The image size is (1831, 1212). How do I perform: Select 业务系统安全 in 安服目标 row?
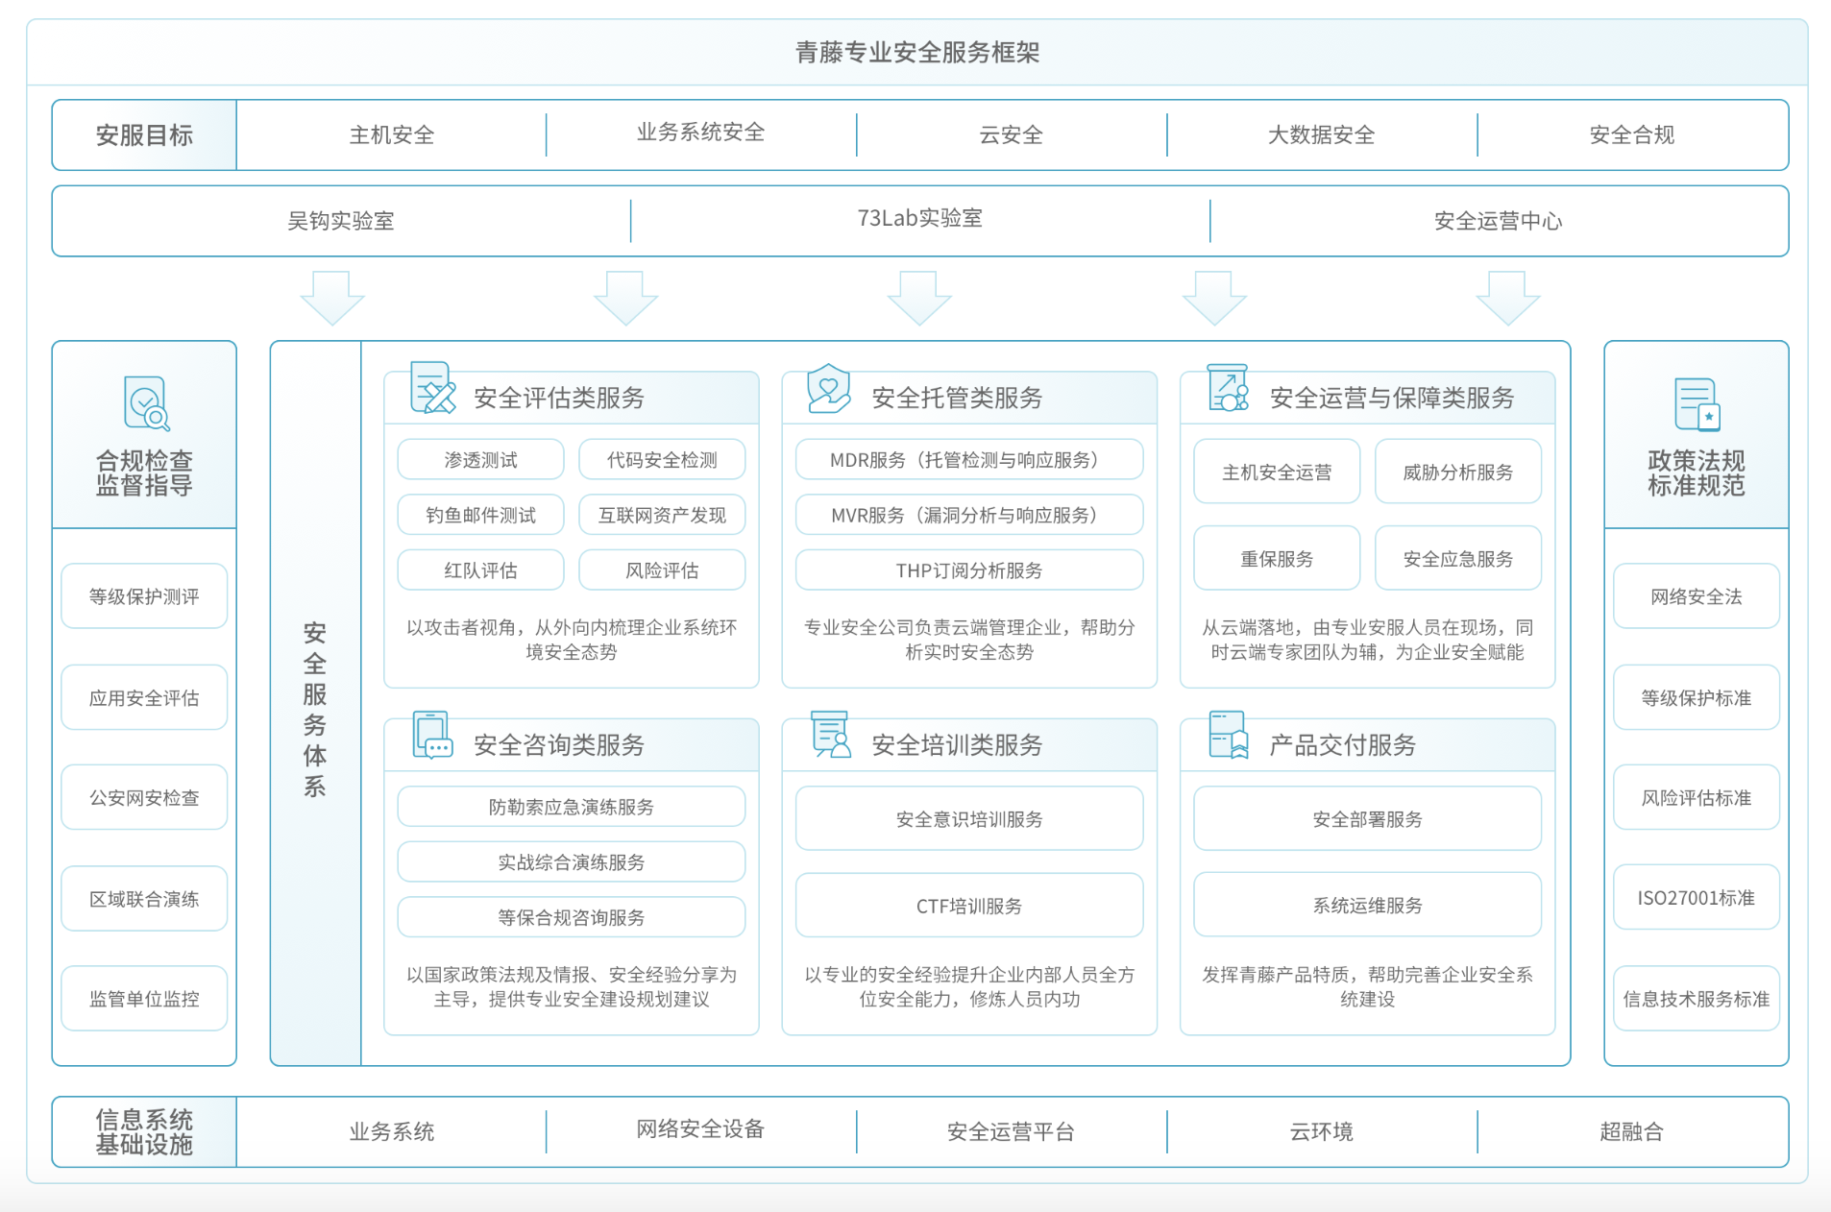click(x=701, y=133)
